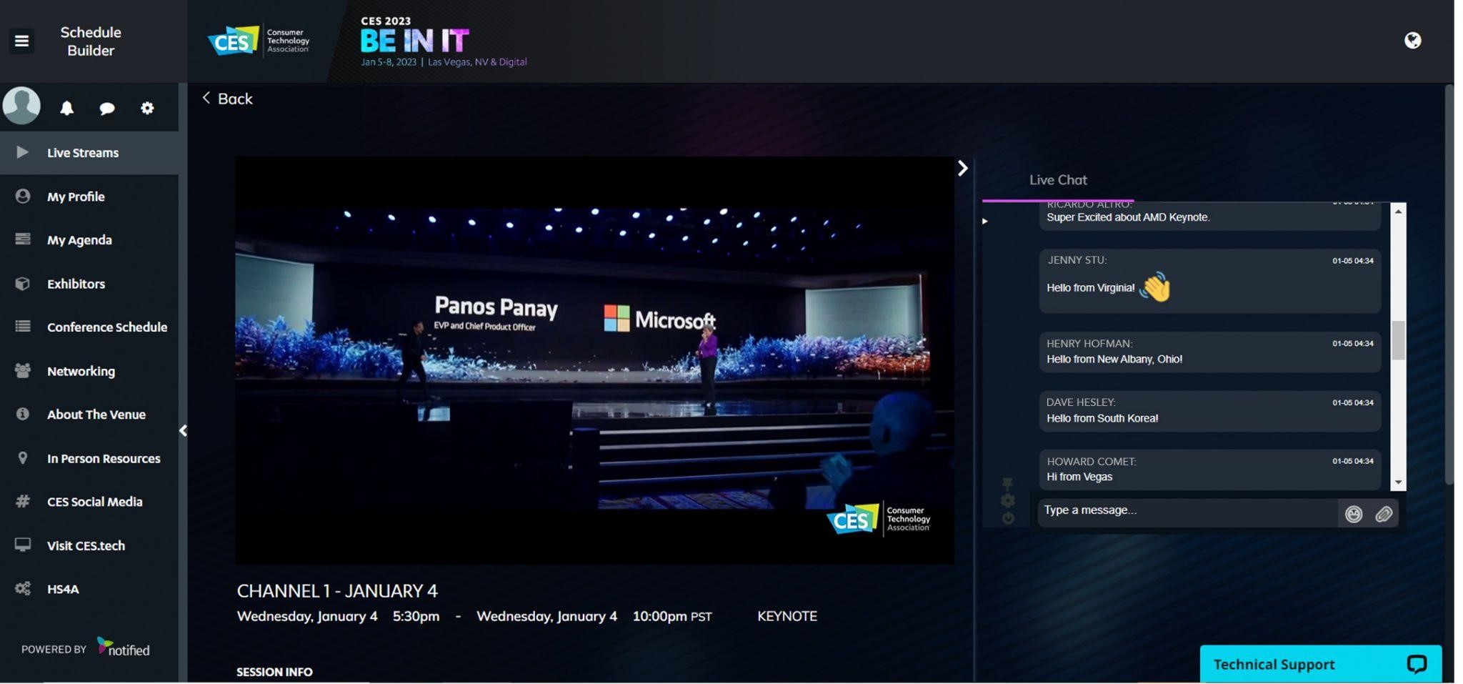1463x684 pixels.
Task: Open the Technical Support button
Action: click(x=1319, y=664)
